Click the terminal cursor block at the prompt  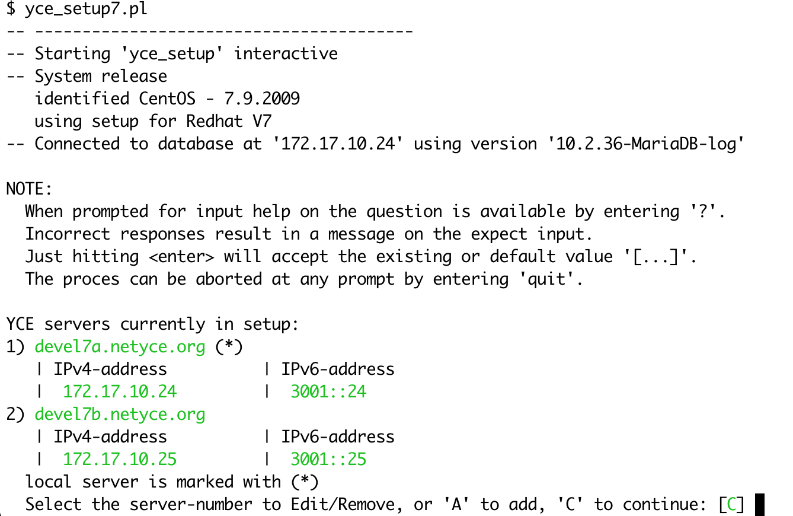click(x=760, y=505)
